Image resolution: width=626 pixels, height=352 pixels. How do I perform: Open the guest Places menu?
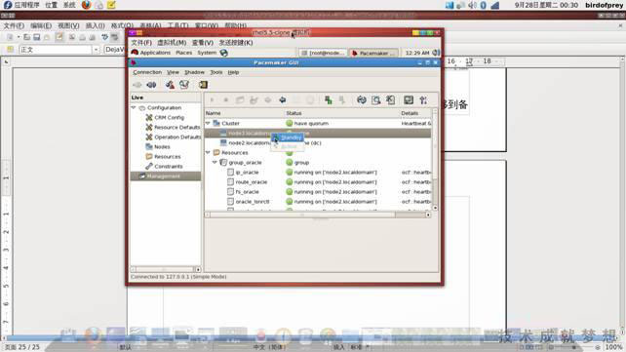(184, 53)
